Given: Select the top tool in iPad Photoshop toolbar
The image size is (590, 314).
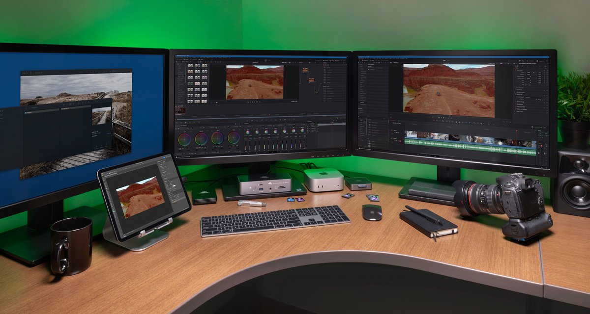Looking at the screenshot, I should tap(104, 180).
